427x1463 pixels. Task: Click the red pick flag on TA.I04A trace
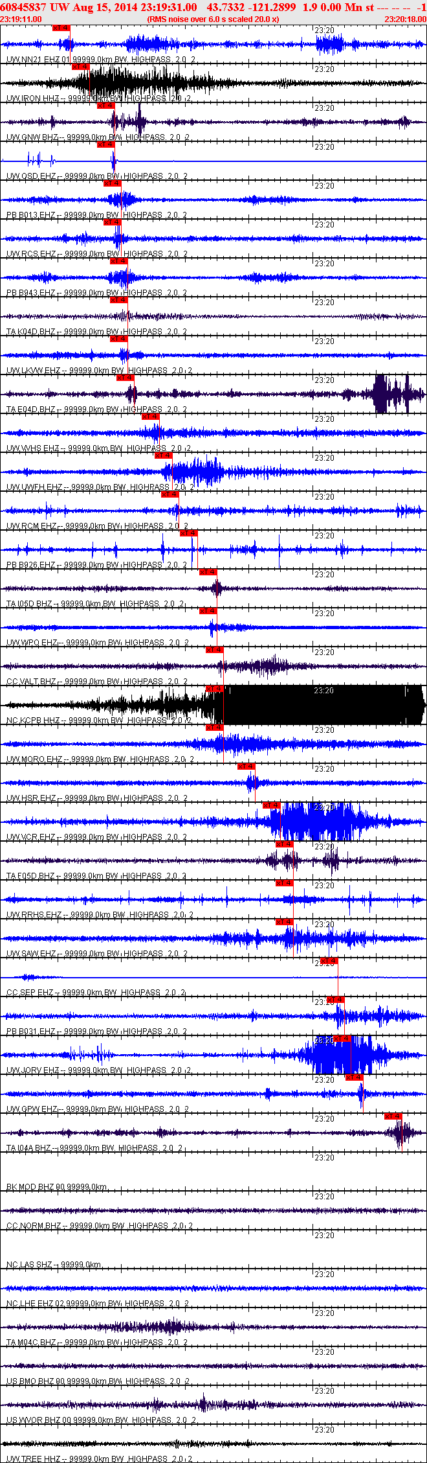pos(393,1116)
